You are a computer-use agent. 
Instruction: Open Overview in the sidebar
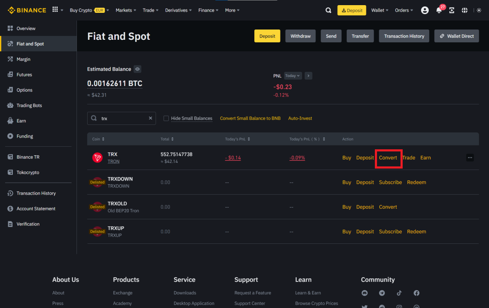coord(38,28)
